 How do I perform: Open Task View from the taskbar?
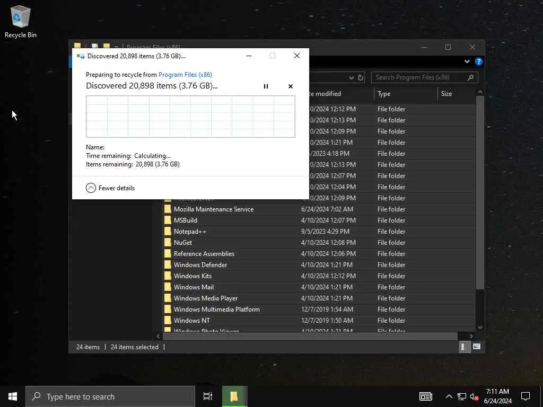click(x=208, y=396)
